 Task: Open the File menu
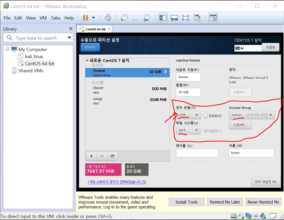[x=7, y=18]
